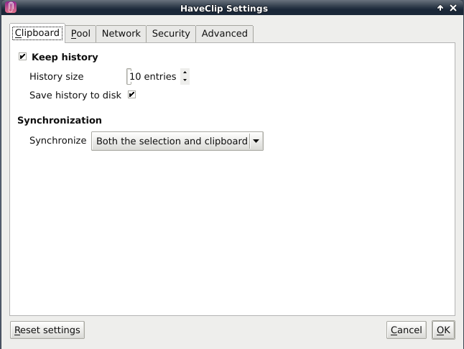Click the up-arrow window button in title bar
The height and width of the screenshot is (349, 464).
pos(440,9)
